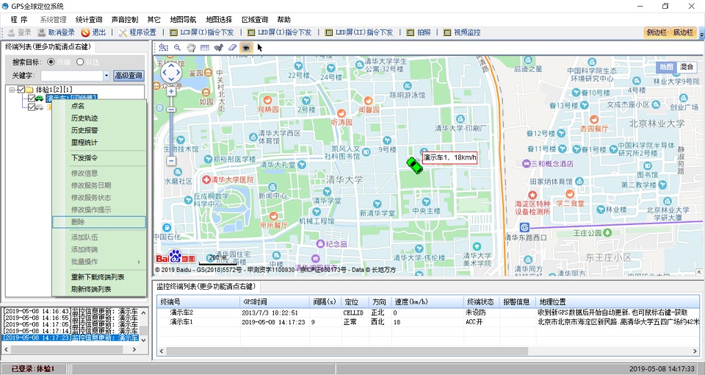Open the 统计查询 menu
Viewport: 705px width, 375px height.
click(89, 19)
